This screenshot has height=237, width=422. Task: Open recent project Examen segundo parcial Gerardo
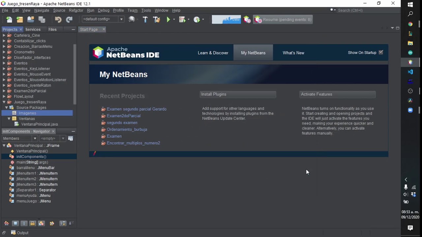click(136, 109)
